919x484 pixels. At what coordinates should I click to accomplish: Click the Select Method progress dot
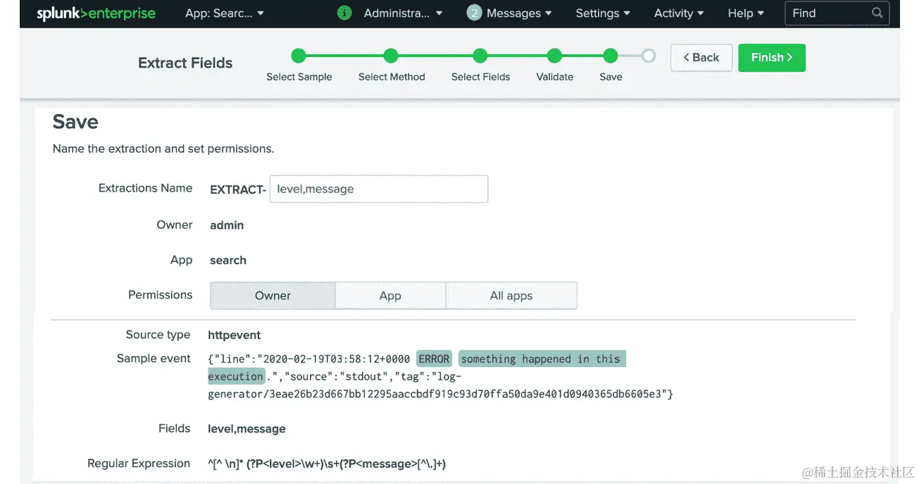tap(391, 56)
